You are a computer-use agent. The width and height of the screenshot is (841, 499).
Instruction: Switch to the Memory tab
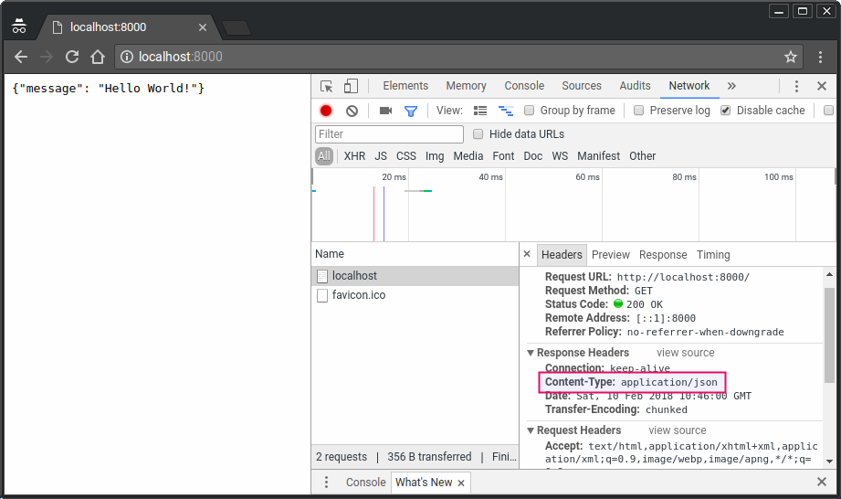click(x=466, y=86)
